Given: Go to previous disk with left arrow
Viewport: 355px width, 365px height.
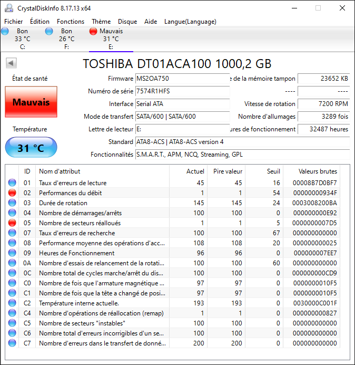Looking at the screenshot, I should coord(11,63).
